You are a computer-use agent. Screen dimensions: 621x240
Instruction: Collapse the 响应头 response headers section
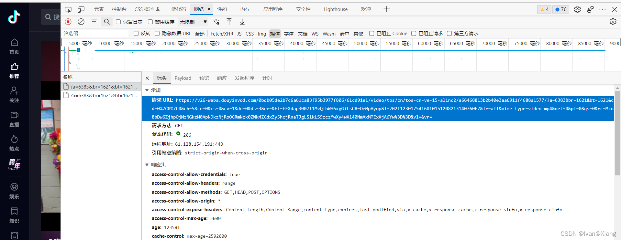tap(147, 165)
